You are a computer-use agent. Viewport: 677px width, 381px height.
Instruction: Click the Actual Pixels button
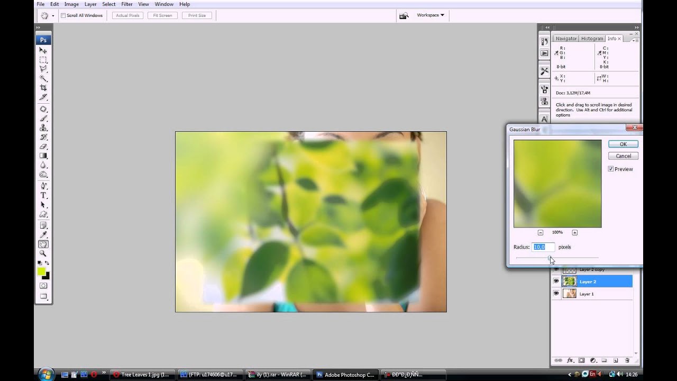pos(127,15)
